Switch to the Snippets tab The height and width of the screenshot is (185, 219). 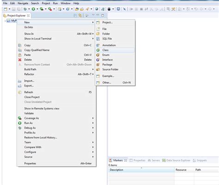pos(200,160)
